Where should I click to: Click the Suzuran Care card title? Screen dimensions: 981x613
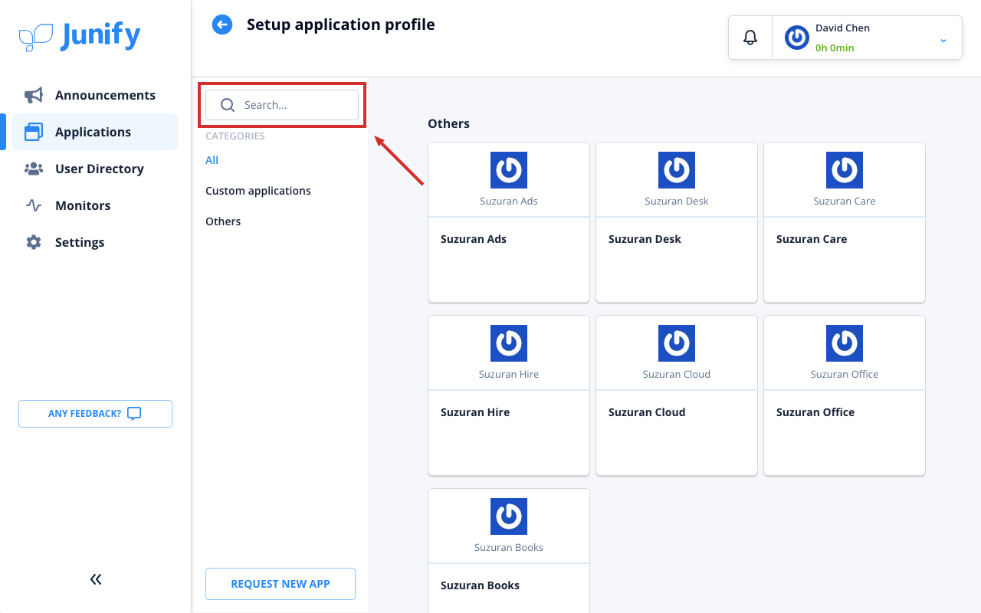pos(812,239)
